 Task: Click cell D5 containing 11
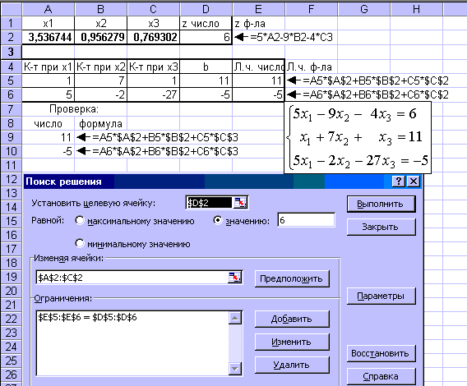(x=206, y=80)
